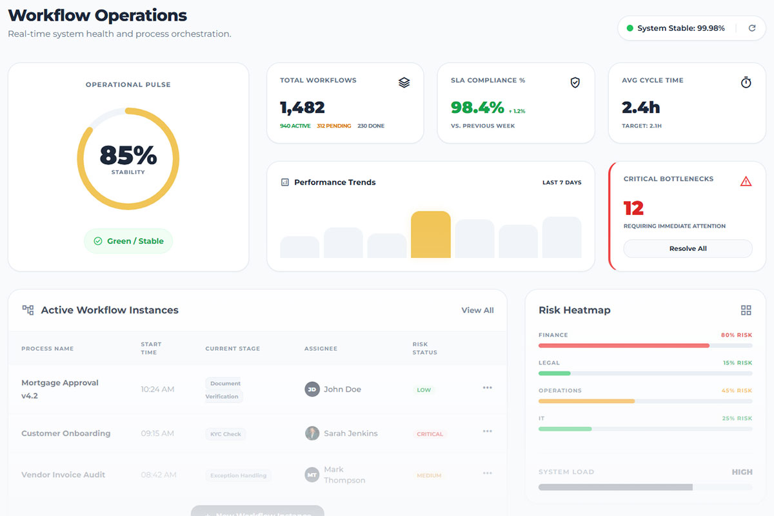Click the Customer Onboarding process name

(x=66, y=433)
